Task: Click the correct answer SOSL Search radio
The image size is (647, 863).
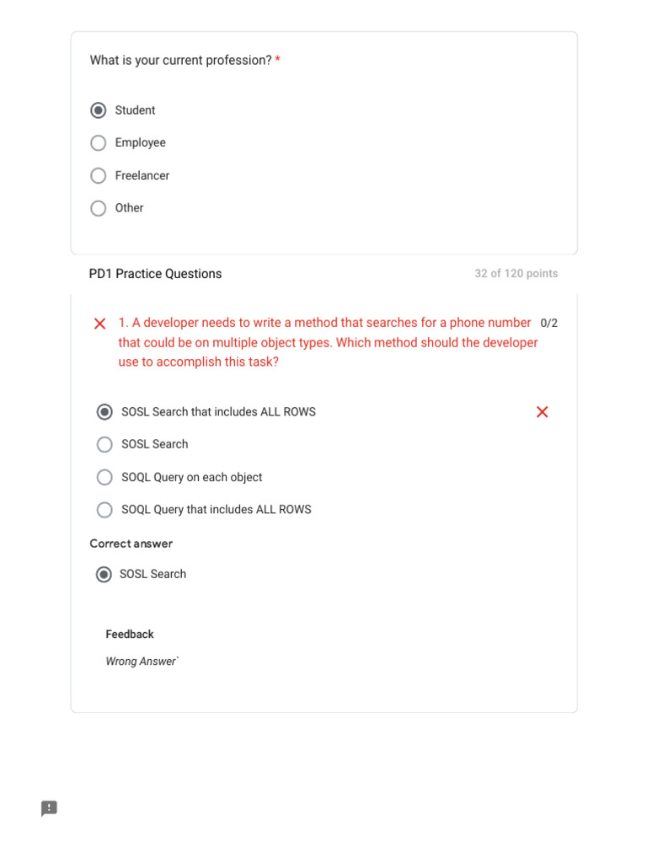Action: (x=104, y=575)
